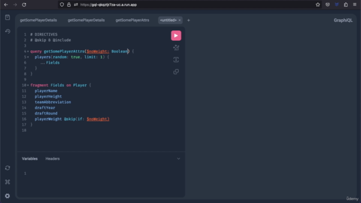Viewport: 361px width, 203px height.
Task: Open keyboard shortcuts dialog icon
Action: (x=7, y=182)
